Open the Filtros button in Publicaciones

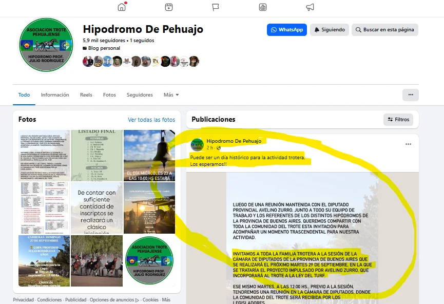point(398,120)
